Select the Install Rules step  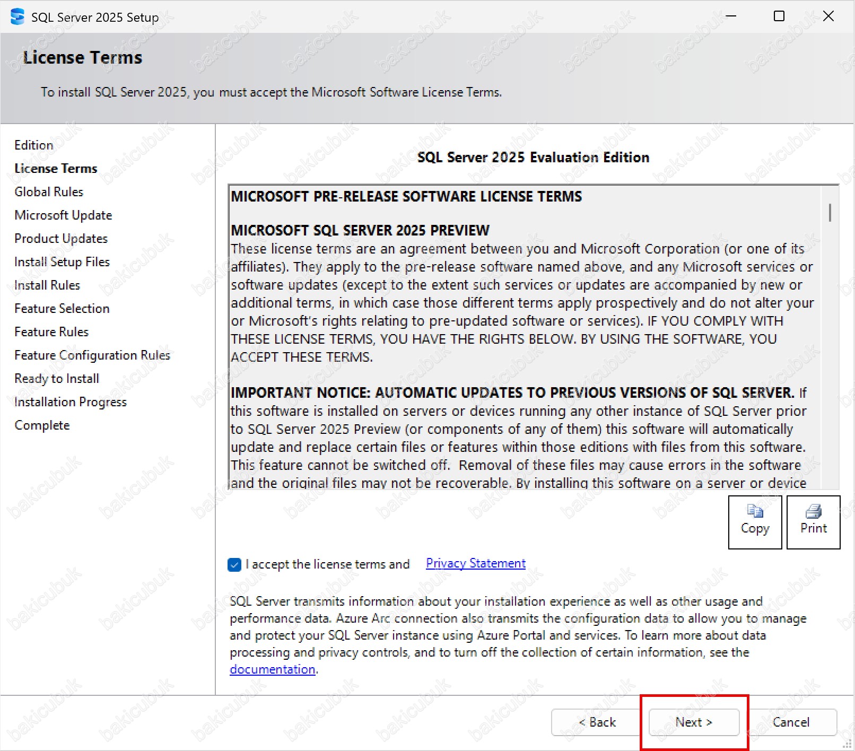click(x=47, y=285)
